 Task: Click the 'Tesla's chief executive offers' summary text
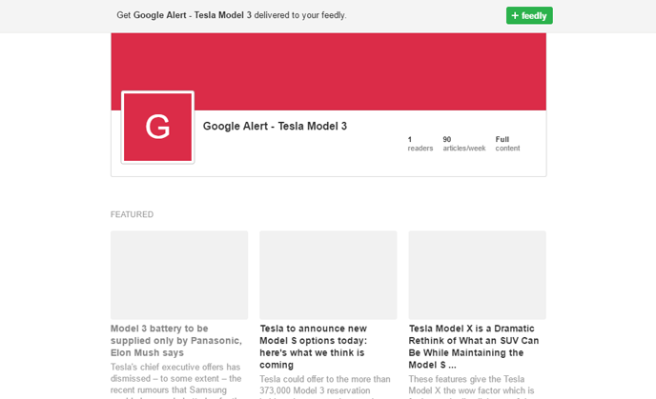click(x=175, y=380)
